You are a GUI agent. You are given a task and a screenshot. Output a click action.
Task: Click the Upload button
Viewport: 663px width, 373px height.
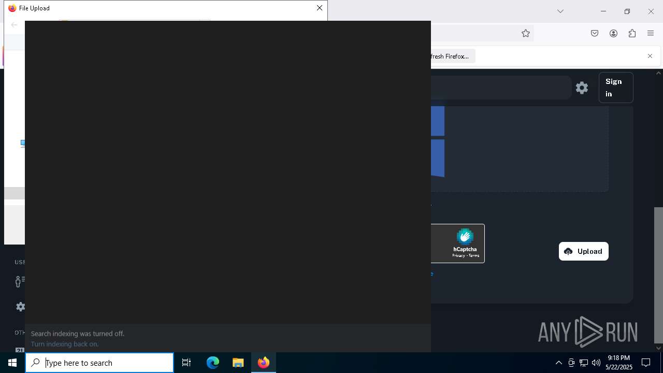point(583,251)
